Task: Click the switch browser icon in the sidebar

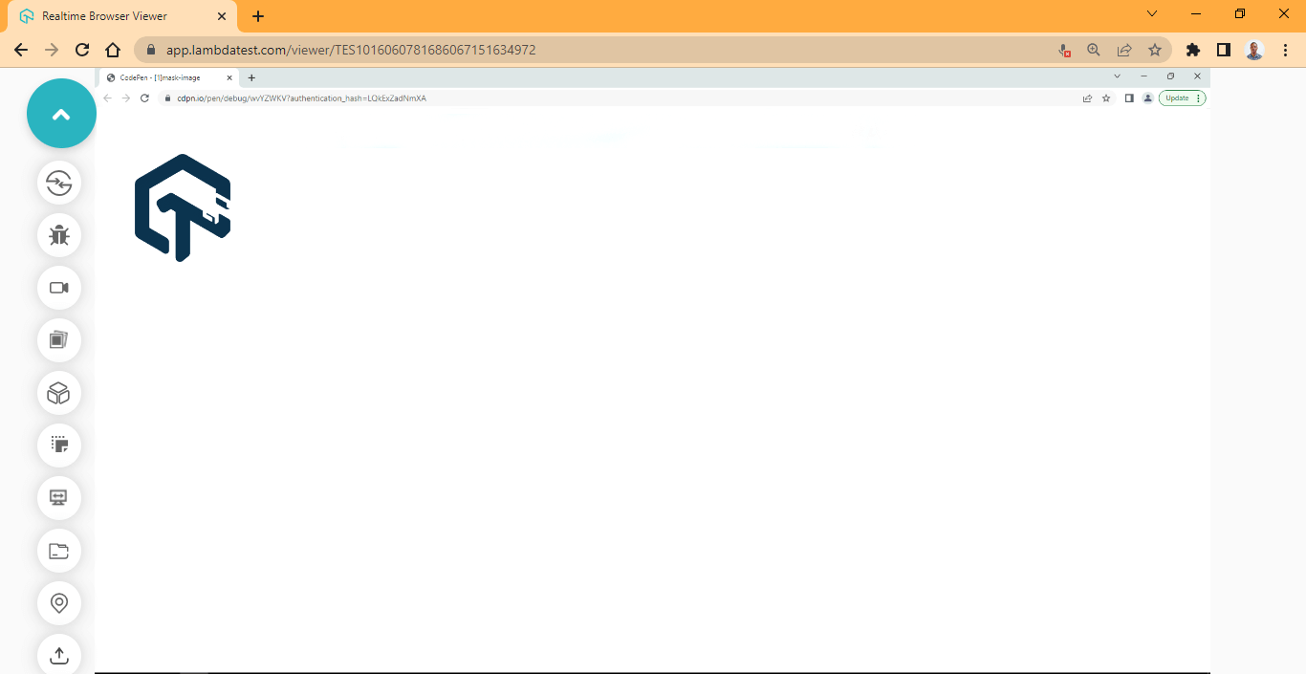Action: [59, 183]
